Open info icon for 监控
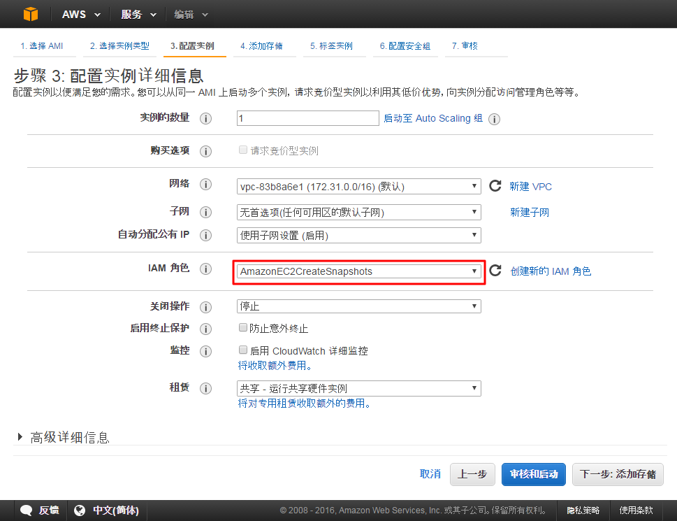Image resolution: width=677 pixels, height=521 pixels. 205,351
